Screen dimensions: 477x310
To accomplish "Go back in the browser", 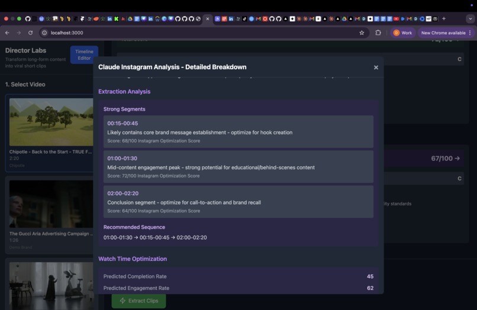I will click(x=7, y=33).
